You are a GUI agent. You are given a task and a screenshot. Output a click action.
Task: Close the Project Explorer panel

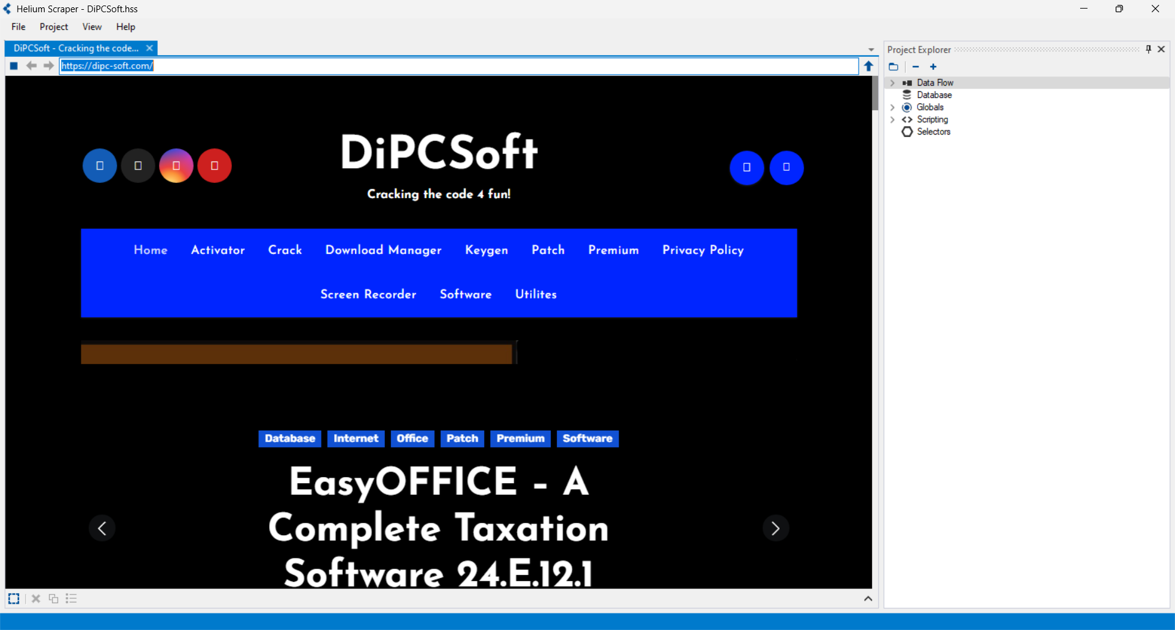(x=1161, y=49)
